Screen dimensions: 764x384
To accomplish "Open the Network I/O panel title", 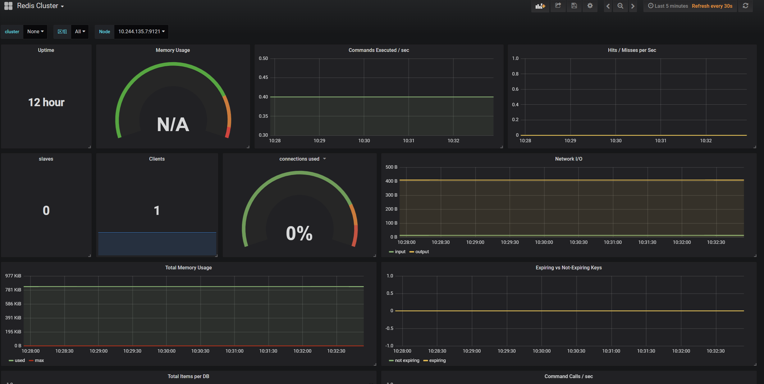I will pyautogui.click(x=569, y=159).
